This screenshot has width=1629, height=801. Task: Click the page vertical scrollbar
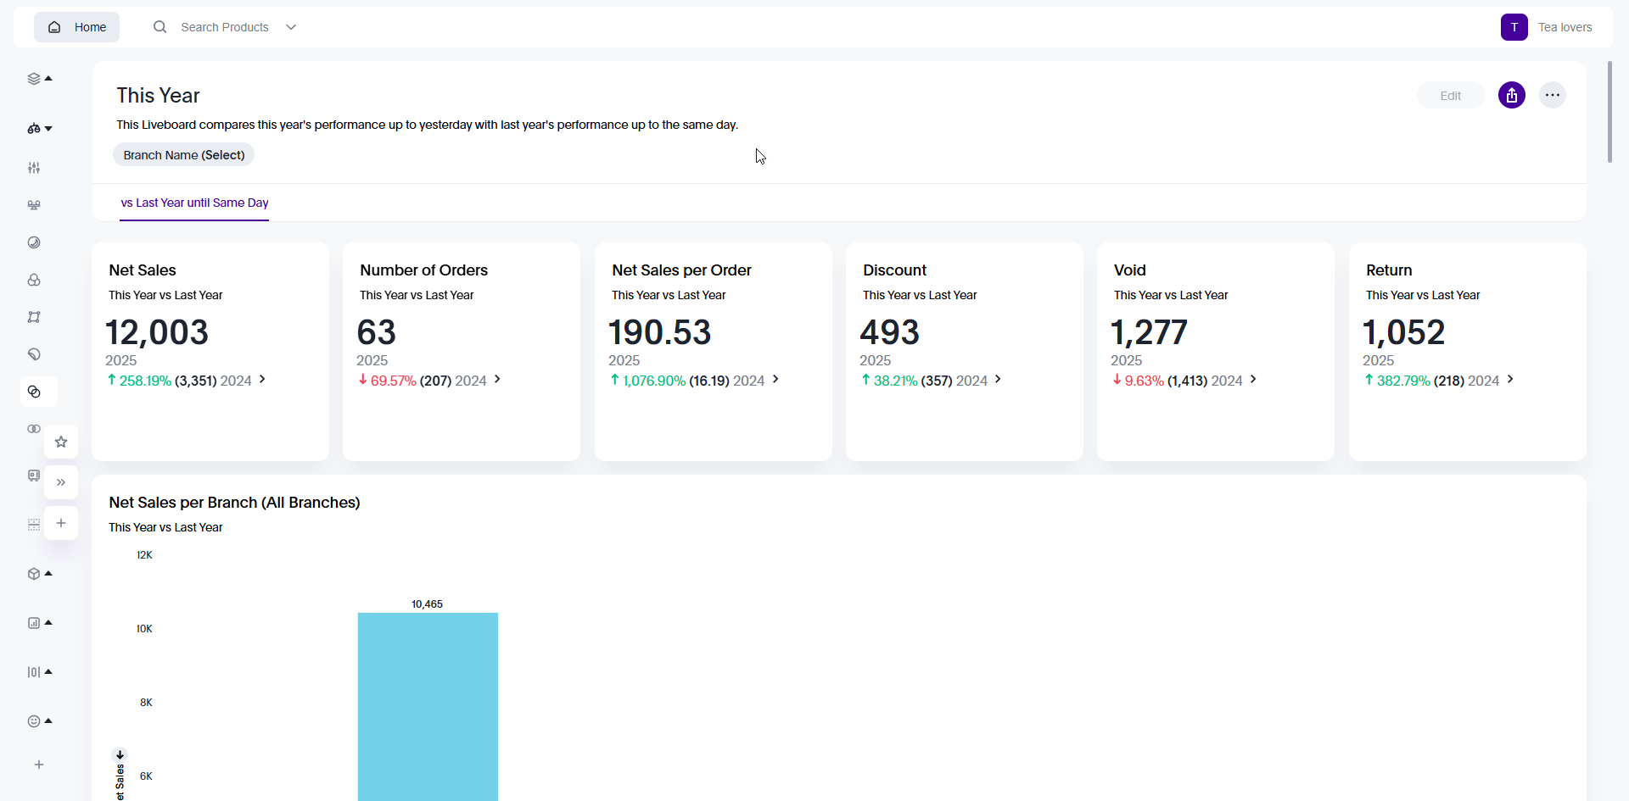point(1609,112)
